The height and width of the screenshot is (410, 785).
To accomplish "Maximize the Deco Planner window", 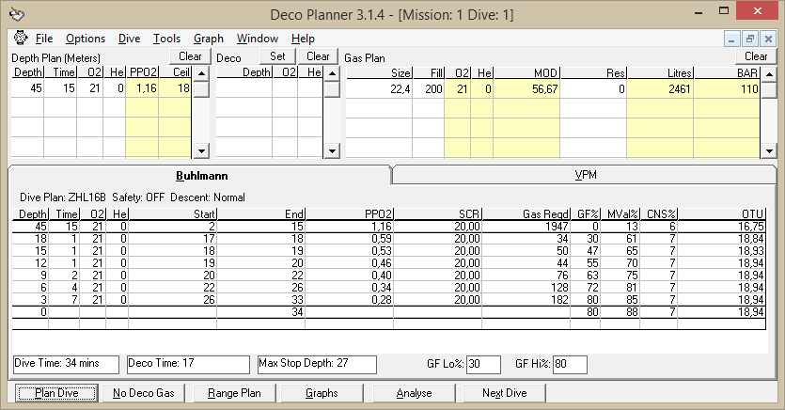I will [x=723, y=11].
